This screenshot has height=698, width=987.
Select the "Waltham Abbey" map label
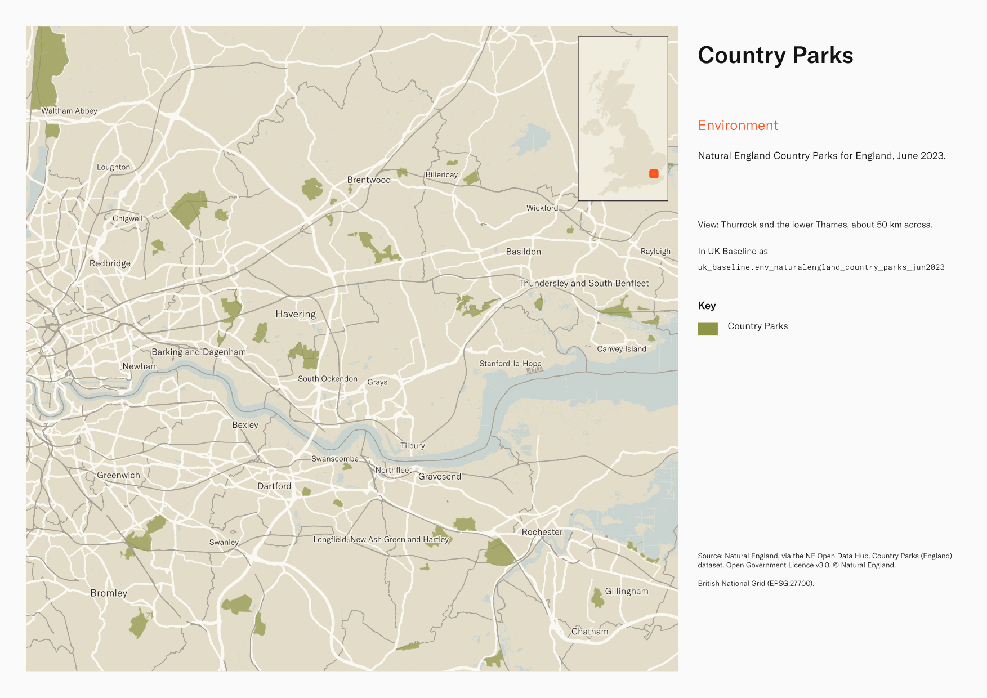(69, 111)
